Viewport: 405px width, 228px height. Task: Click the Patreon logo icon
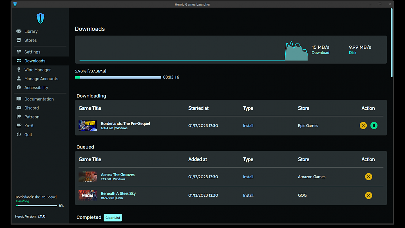tap(19, 117)
